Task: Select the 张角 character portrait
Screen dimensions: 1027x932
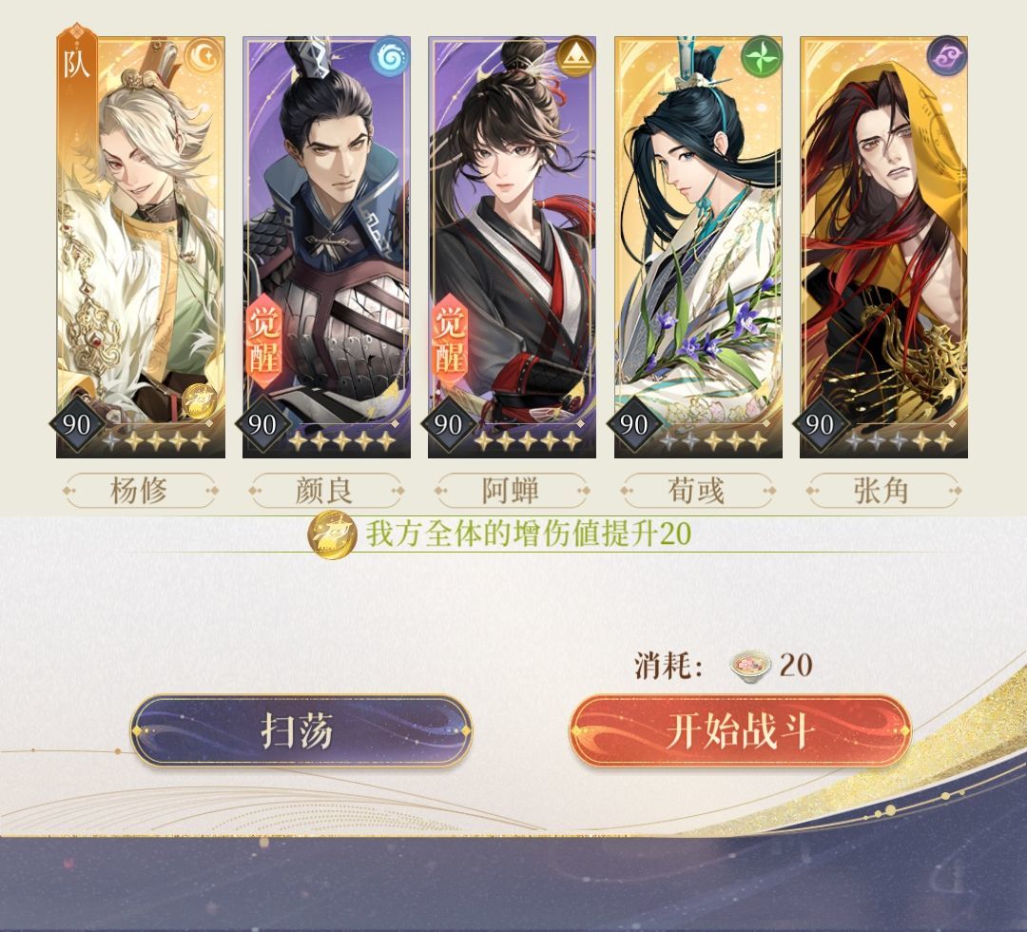Action: point(883,247)
